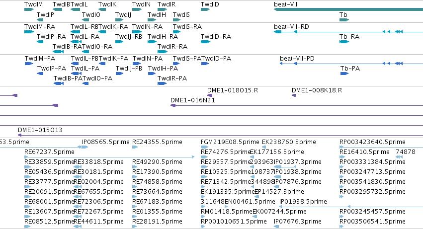Select the IP01938.5prime EST
Viewport: 423px width, 229px height.
pyautogui.click(x=351, y=207)
